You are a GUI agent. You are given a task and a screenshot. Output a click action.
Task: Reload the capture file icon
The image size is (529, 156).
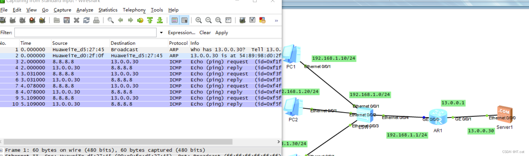click(x=86, y=20)
